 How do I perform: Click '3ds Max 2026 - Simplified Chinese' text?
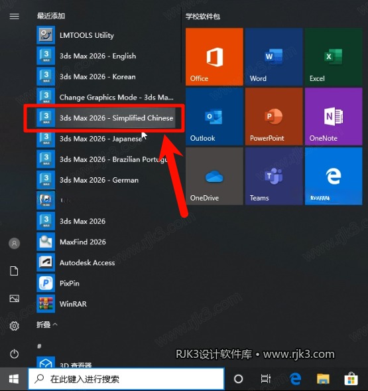116,118
